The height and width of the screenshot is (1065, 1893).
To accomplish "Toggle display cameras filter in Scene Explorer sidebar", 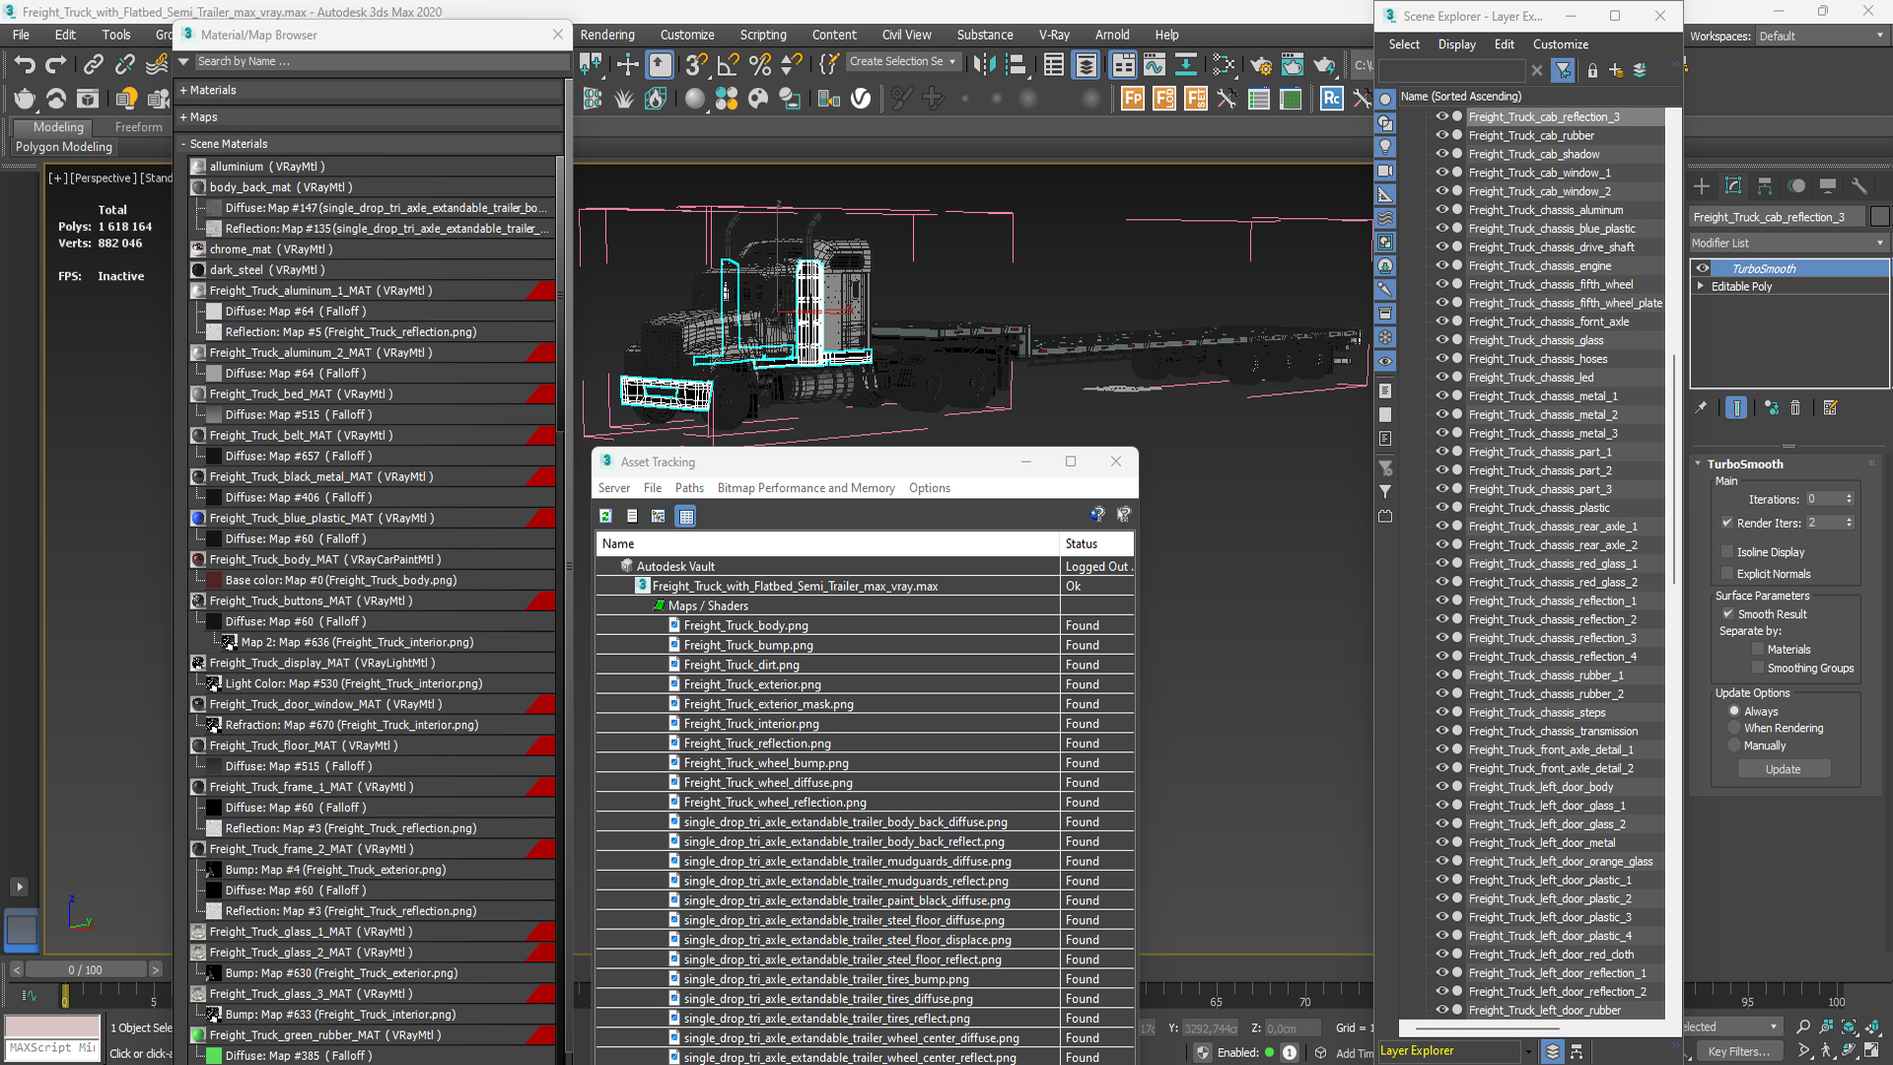I will coord(1385,170).
